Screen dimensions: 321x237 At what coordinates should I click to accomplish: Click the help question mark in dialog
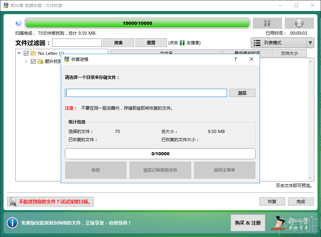(236, 59)
